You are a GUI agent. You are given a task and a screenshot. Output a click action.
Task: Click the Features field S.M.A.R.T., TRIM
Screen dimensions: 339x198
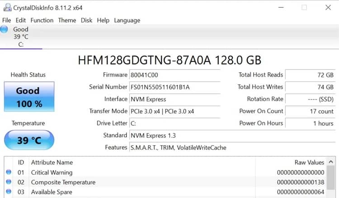point(232,147)
